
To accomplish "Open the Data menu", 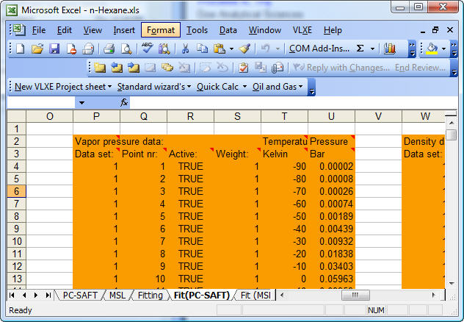I will pos(228,30).
